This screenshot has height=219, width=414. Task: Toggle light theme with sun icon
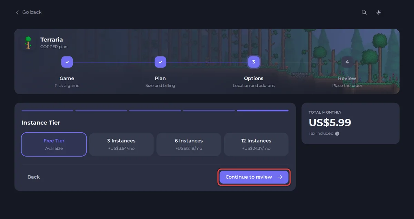click(379, 12)
